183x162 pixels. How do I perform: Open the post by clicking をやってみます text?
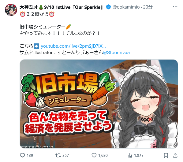(x=35, y=33)
